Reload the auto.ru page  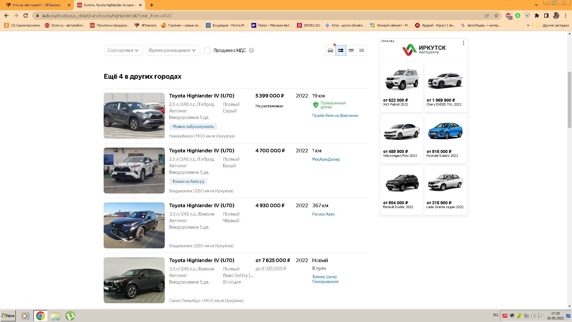(x=26, y=16)
